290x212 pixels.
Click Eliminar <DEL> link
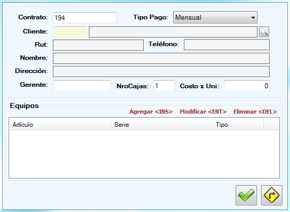point(255,112)
